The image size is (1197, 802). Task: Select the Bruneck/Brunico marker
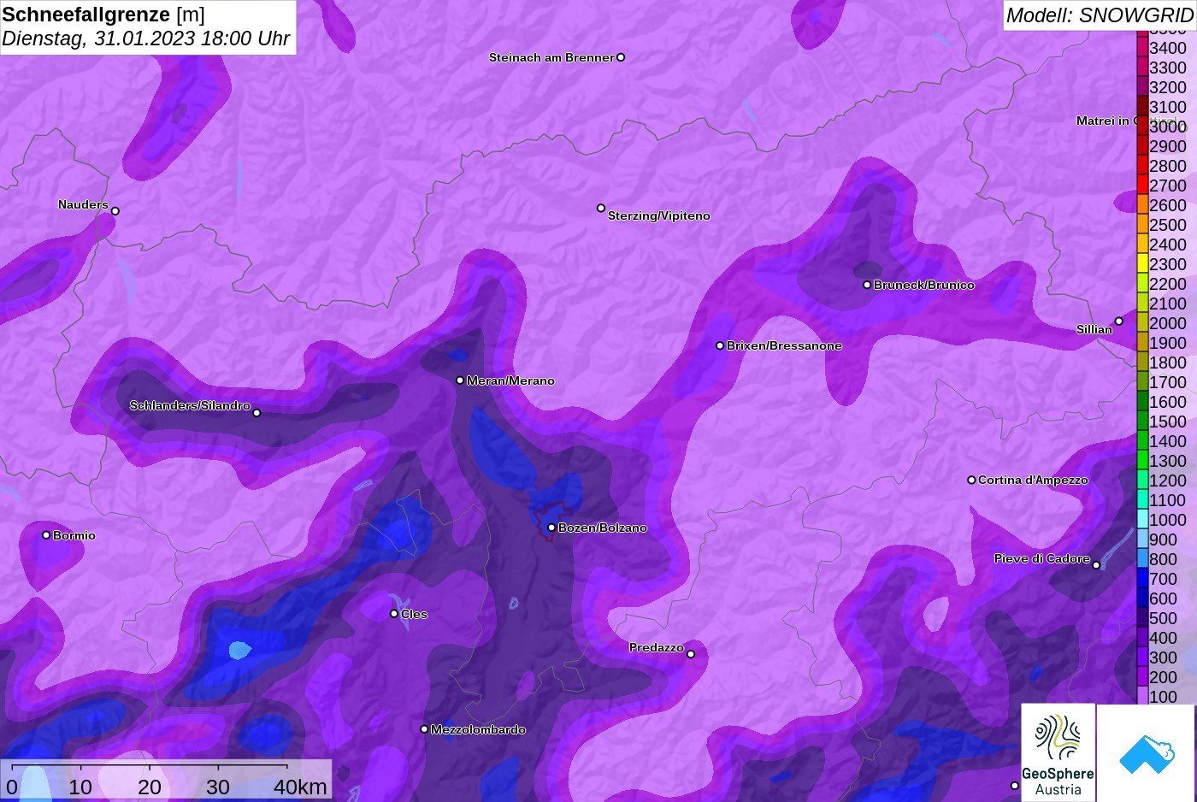[867, 285]
